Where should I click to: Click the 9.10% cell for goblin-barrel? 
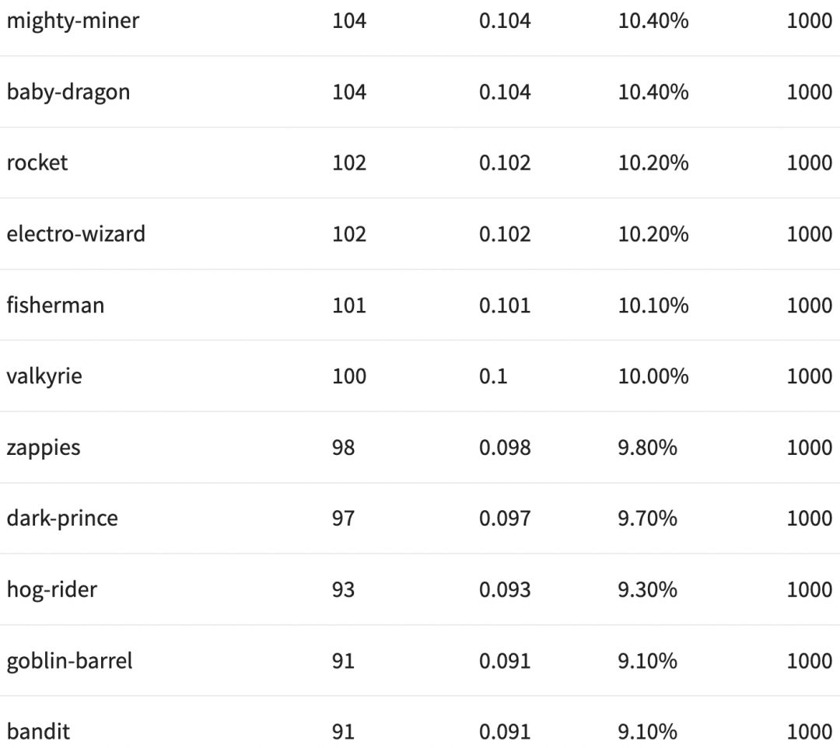pyautogui.click(x=647, y=661)
